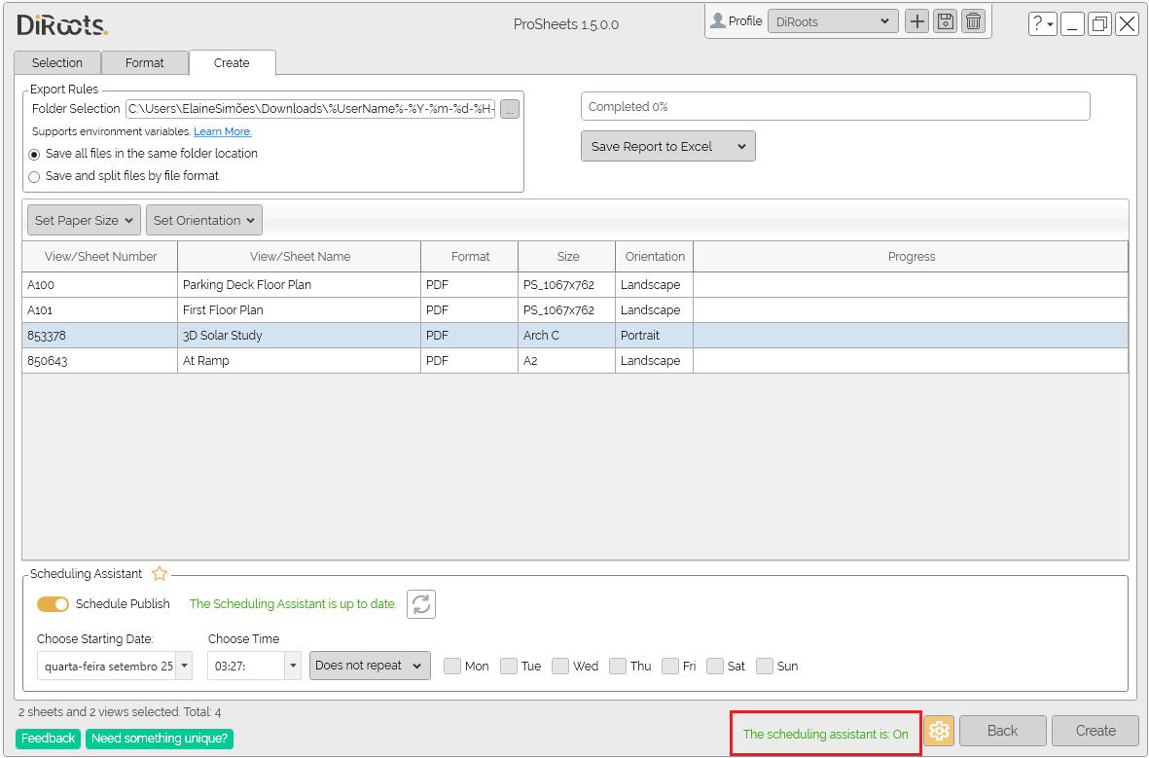
Task: Create a new profile with the plus icon
Action: pos(916,20)
